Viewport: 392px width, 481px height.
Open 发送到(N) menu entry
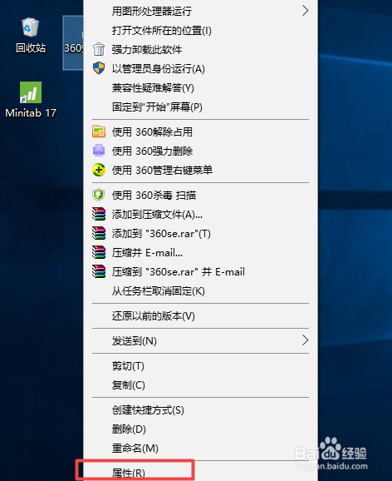click(x=201, y=340)
